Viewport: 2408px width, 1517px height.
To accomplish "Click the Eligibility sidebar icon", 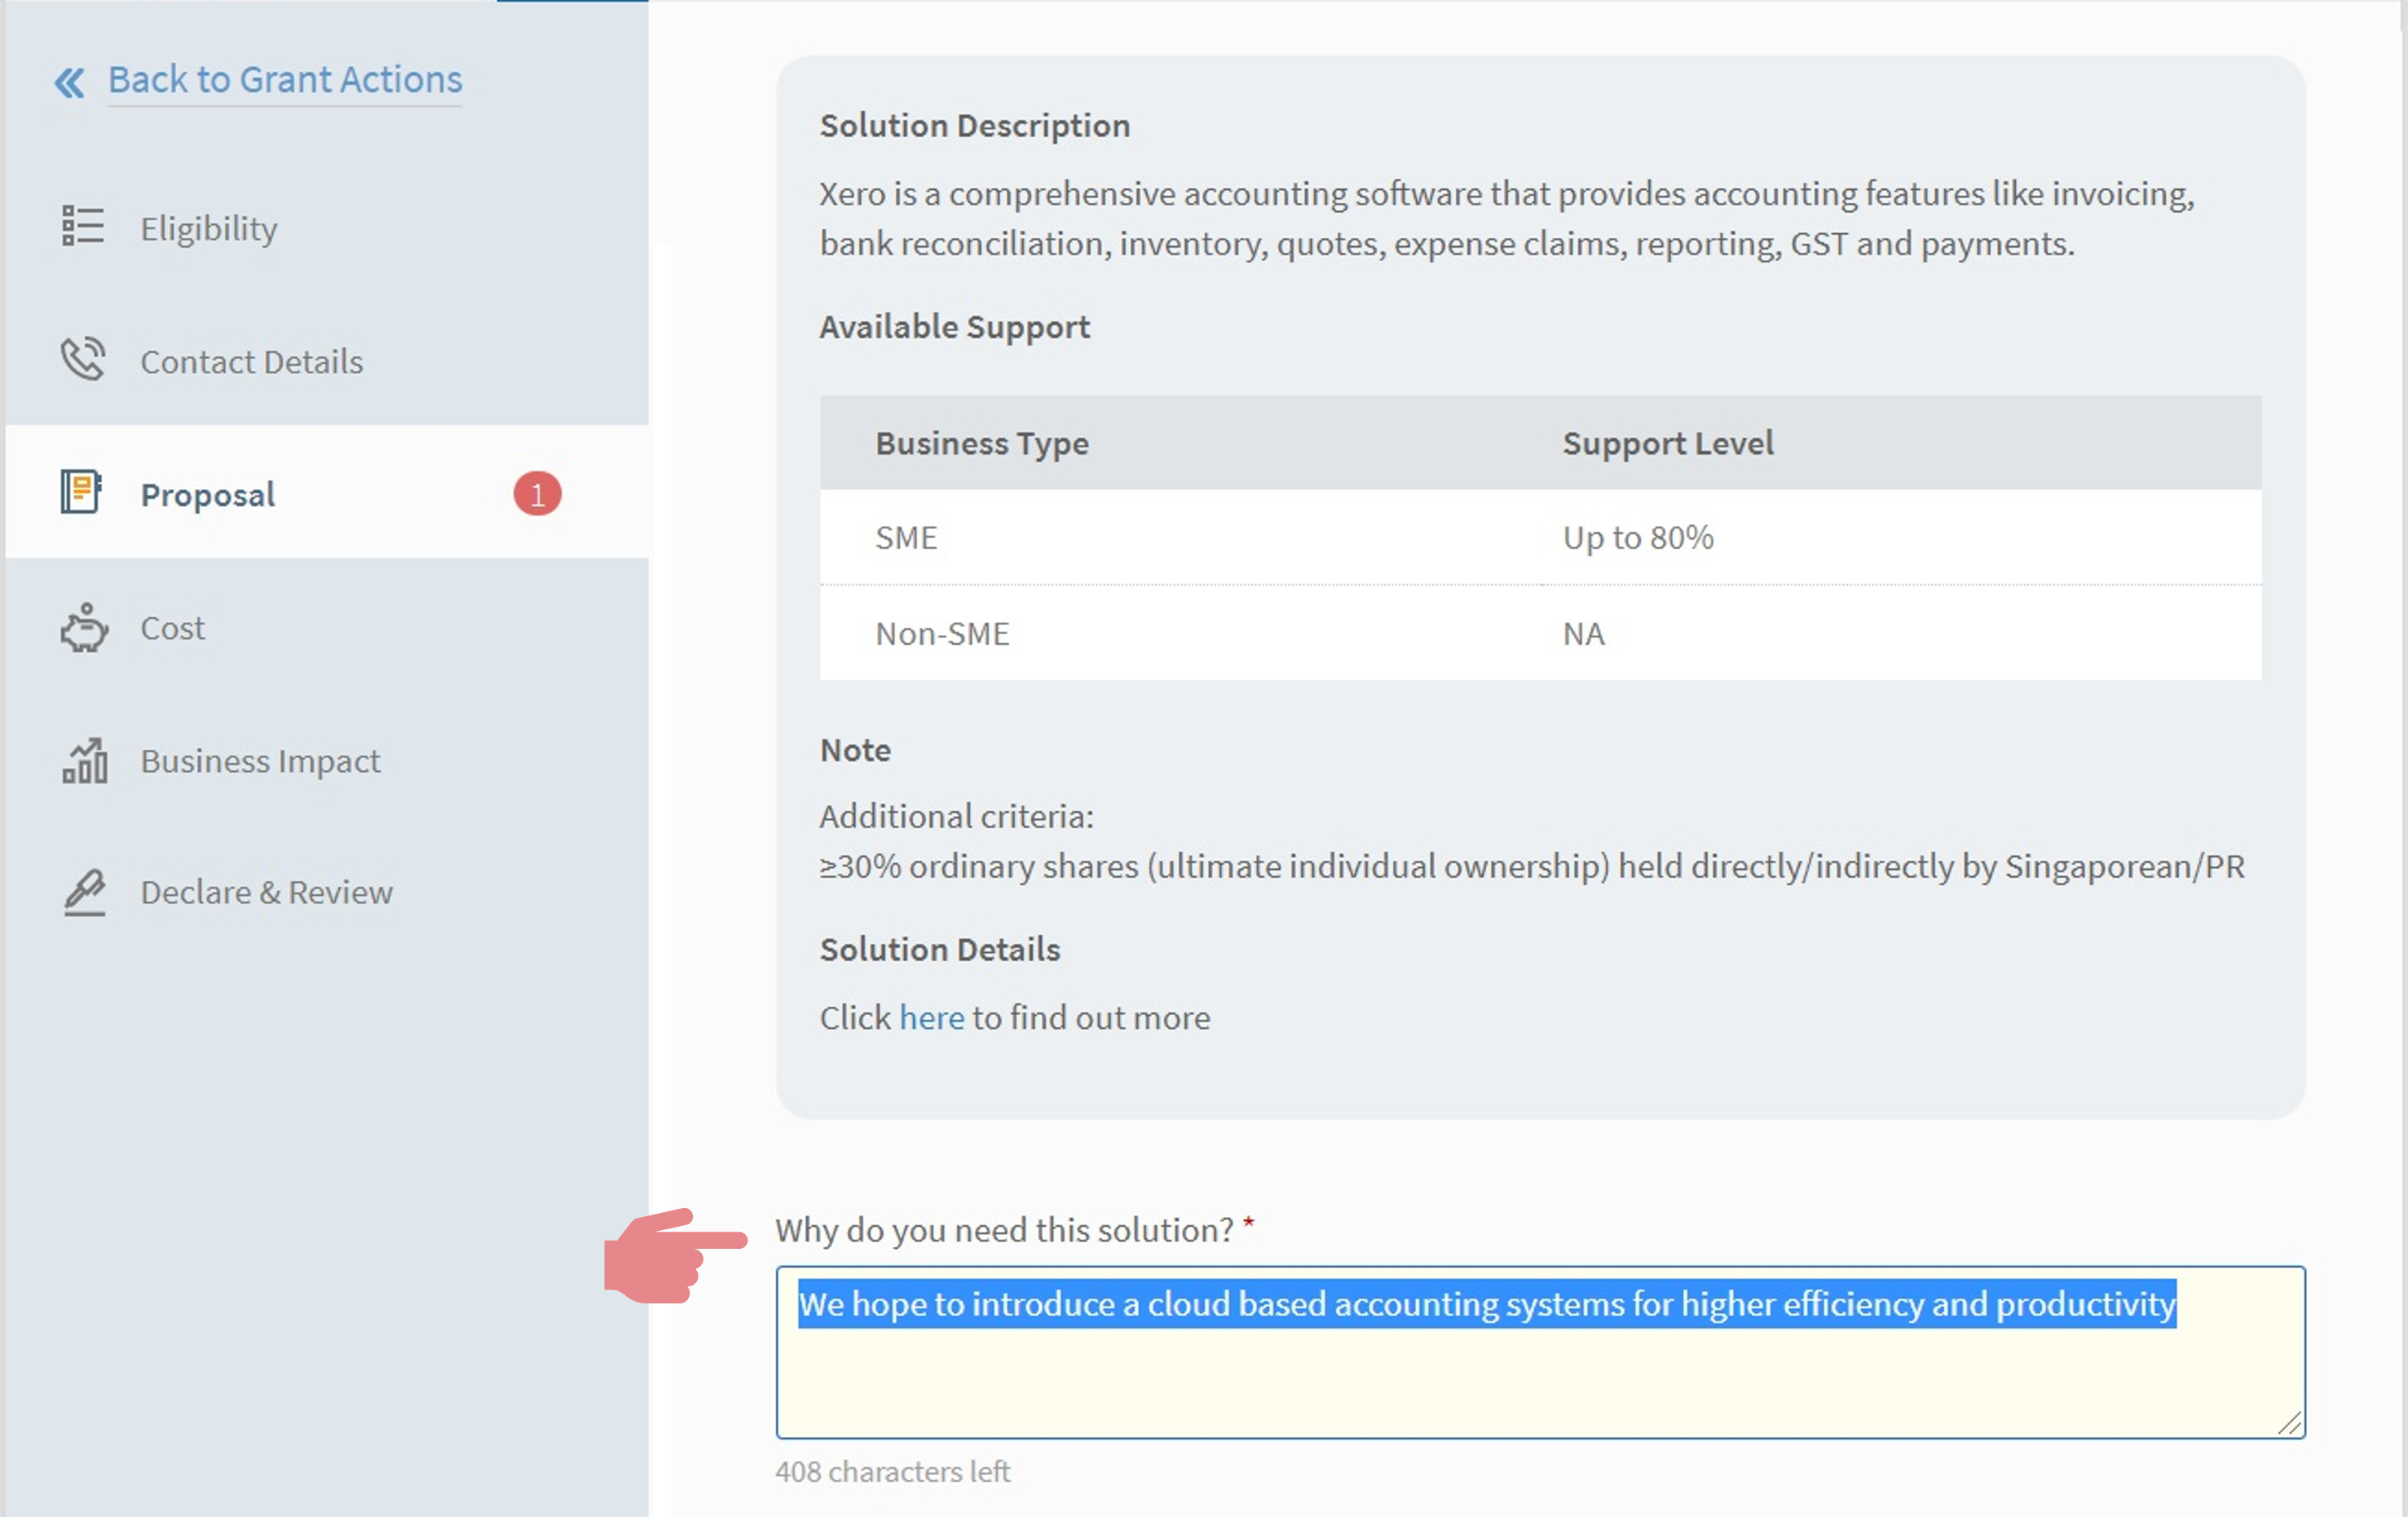I will click(82, 227).
